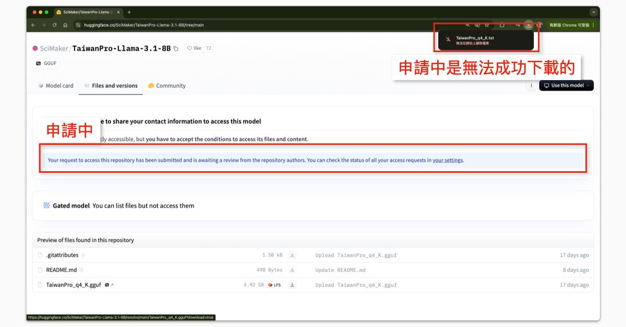Click the browser forward arrow
This screenshot has width=626, height=327.
point(44,24)
